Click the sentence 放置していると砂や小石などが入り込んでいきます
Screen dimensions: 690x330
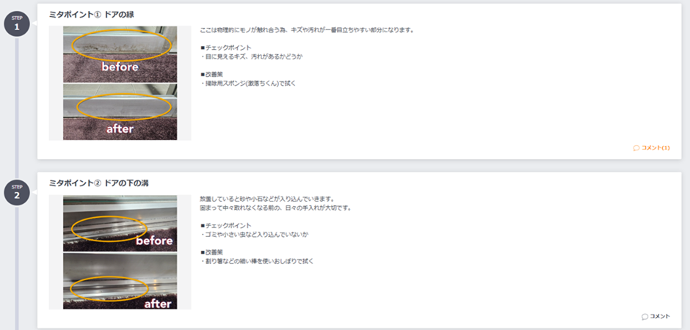point(267,199)
